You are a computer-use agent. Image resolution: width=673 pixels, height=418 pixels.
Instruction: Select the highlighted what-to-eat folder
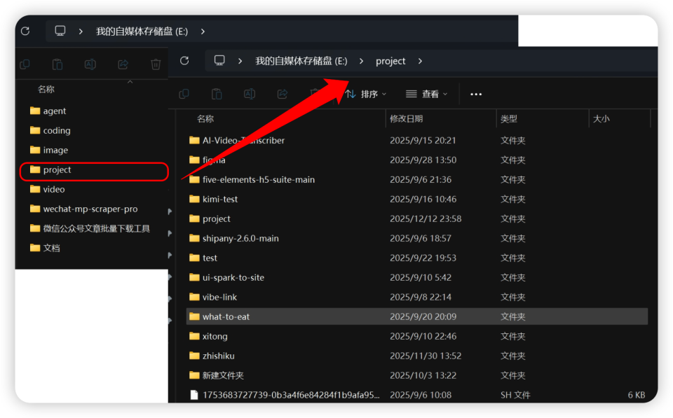tap(416, 316)
